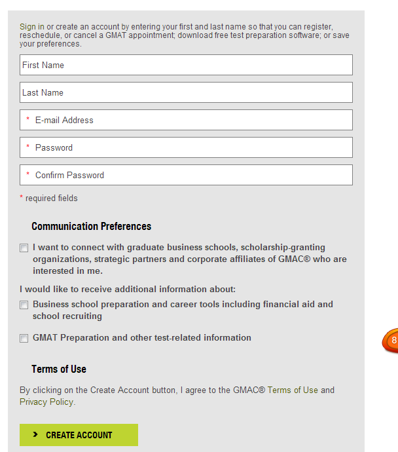The width and height of the screenshot is (398, 452).
Task: Click the Communication Preferences heading
Action: (91, 227)
